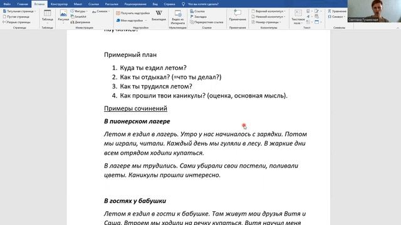This screenshot has width=401, height=225.
Task: Open the Рисунки picture menu
Action: 63,17
